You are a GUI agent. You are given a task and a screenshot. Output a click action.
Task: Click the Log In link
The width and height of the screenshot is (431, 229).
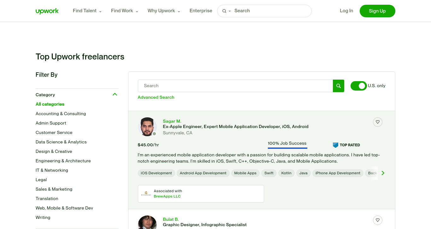pyautogui.click(x=346, y=11)
